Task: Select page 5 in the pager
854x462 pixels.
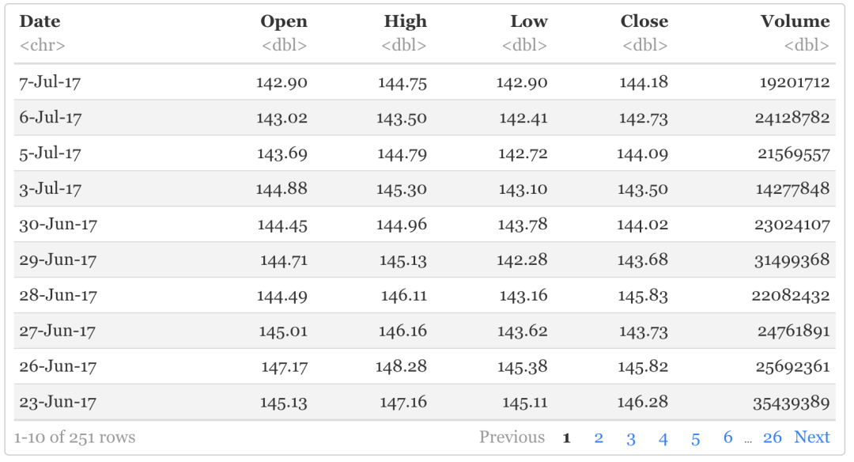Action: (x=696, y=437)
